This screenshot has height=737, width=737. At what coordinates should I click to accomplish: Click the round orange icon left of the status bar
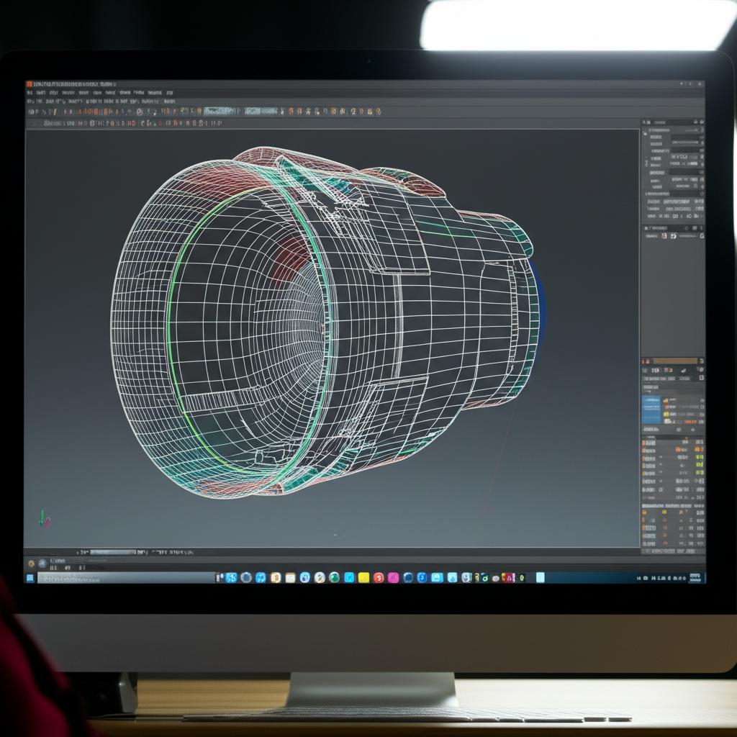click(31, 564)
